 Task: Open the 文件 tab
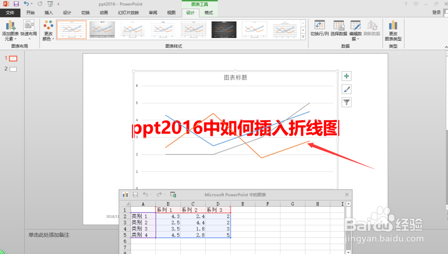coord(10,13)
